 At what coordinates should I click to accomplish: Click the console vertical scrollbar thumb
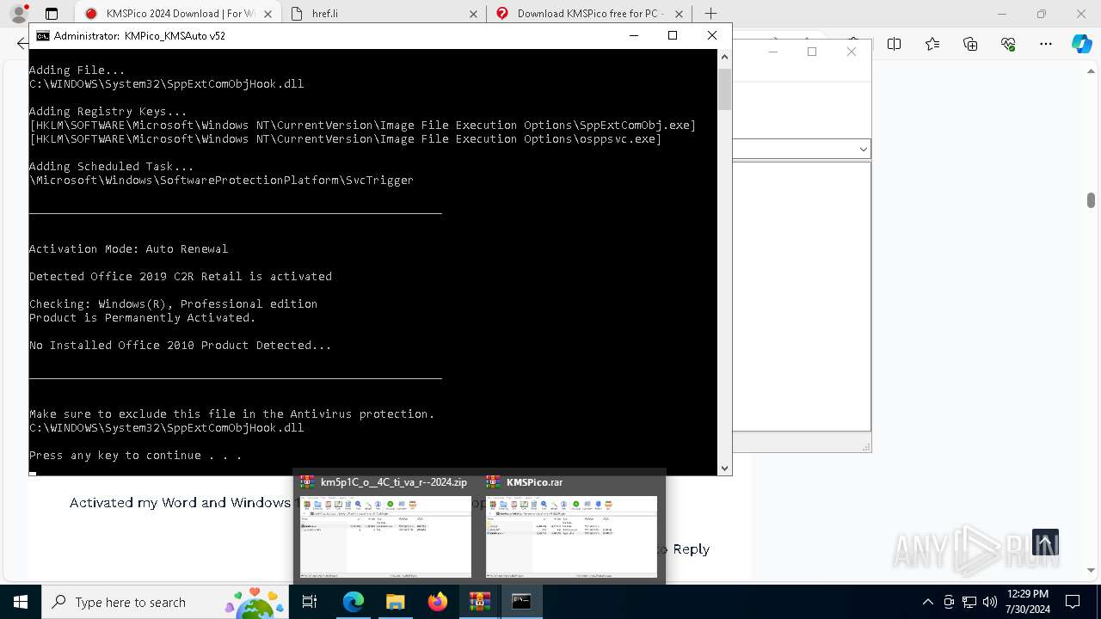click(x=724, y=89)
